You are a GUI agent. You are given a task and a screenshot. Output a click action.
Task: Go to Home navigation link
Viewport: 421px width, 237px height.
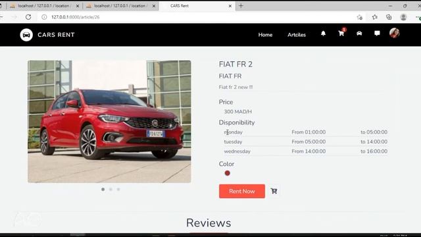[x=265, y=35]
